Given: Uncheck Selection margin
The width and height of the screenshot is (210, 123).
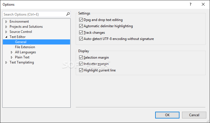Looking at the screenshot, I should (81, 58).
